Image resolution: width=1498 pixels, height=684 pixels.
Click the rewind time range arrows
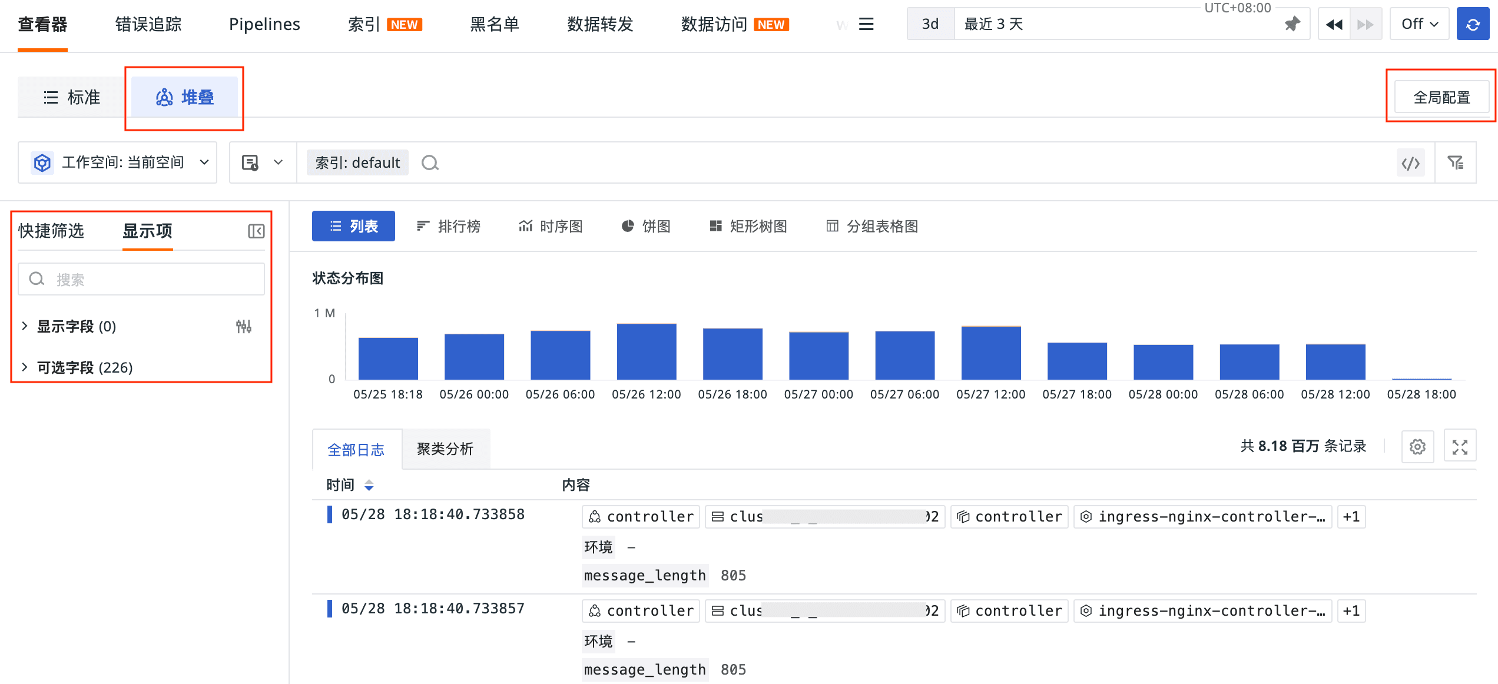[1334, 24]
